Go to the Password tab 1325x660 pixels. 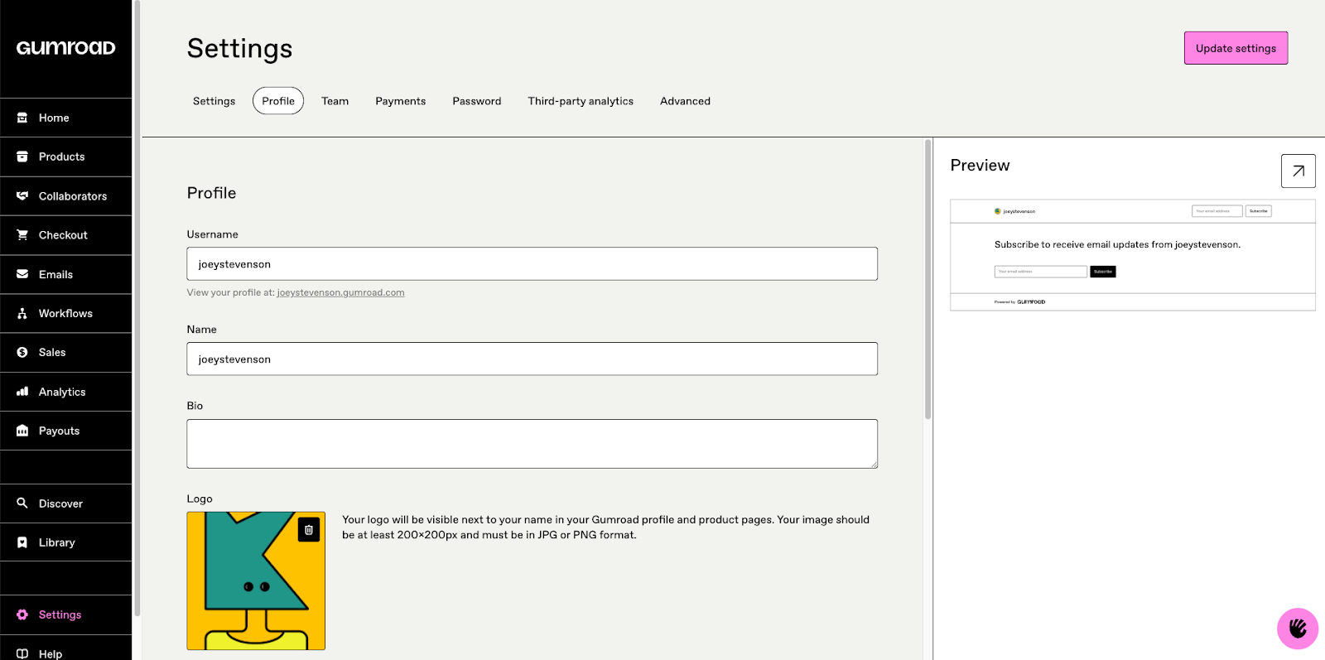(477, 101)
